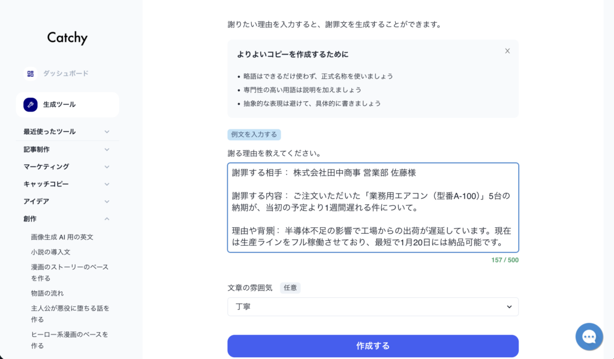Click the 例文を入力する button
Image resolution: width=614 pixels, height=359 pixels.
click(x=254, y=134)
